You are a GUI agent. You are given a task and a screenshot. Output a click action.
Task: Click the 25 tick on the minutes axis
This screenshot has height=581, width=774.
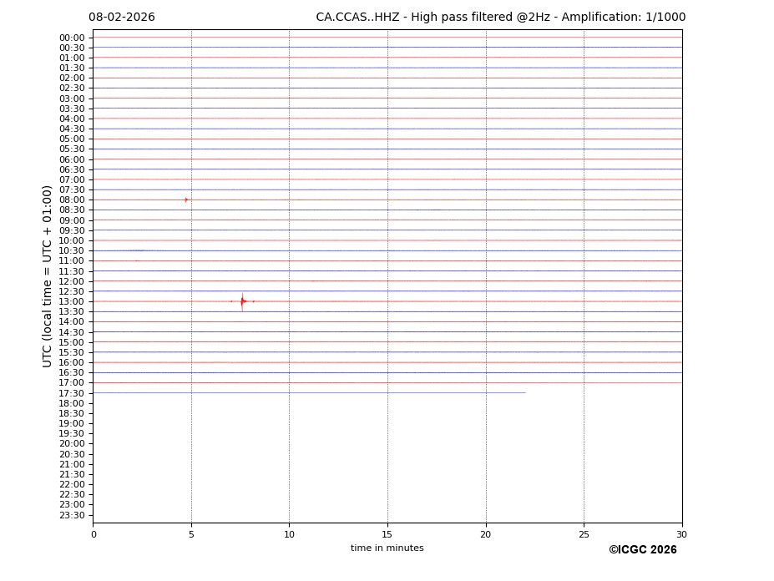coord(584,534)
